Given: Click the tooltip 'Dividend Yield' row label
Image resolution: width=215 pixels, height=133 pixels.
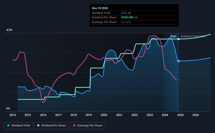Looking at the screenshot, I should (x=101, y=13).
